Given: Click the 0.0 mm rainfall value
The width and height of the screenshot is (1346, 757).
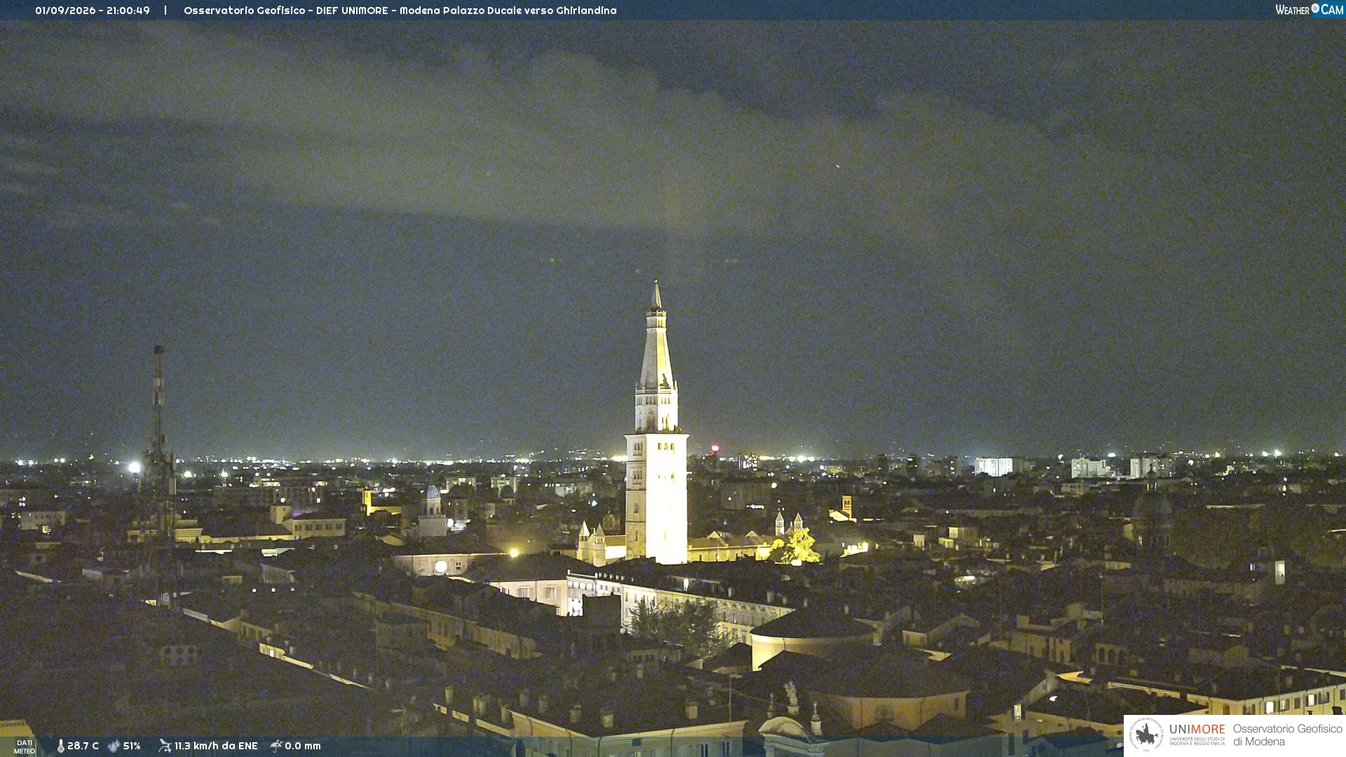Looking at the screenshot, I should [303, 746].
